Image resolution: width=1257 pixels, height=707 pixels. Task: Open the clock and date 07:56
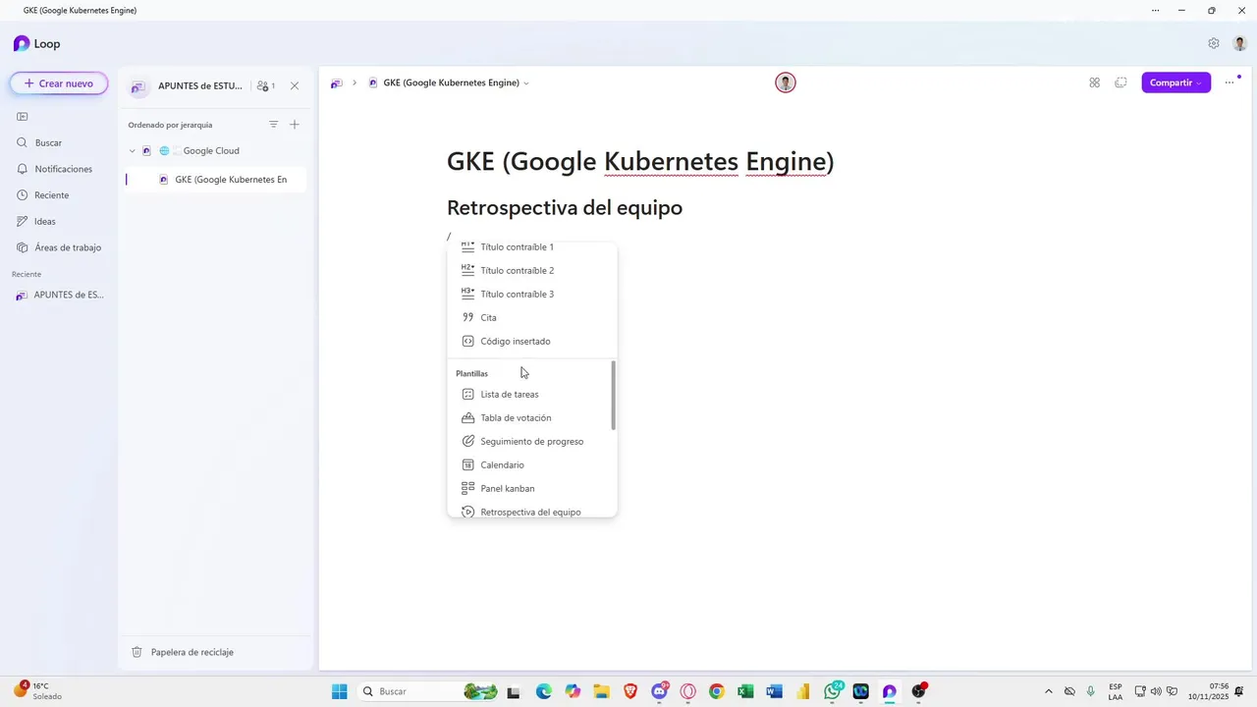click(1207, 691)
